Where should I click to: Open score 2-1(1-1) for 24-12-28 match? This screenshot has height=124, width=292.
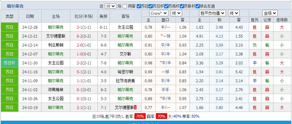pyautogui.click(x=84, y=27)
